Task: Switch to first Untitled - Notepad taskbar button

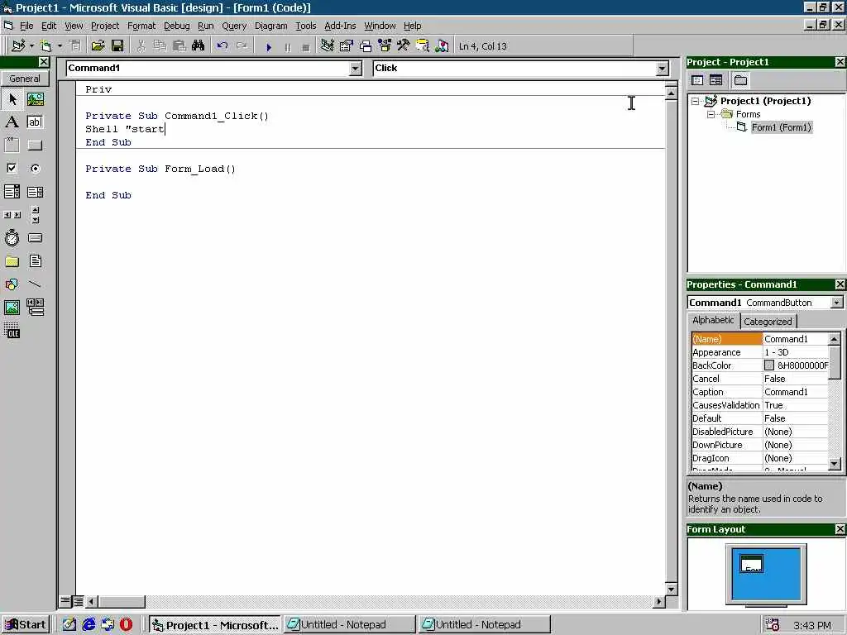Action: (x=349, y=625)
